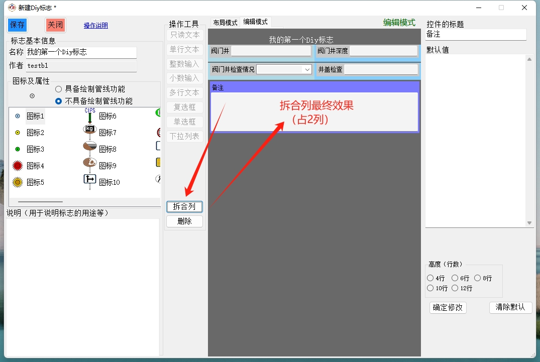Click the 名称 text field
Viewport: 540px width, 362px height.
81,52
